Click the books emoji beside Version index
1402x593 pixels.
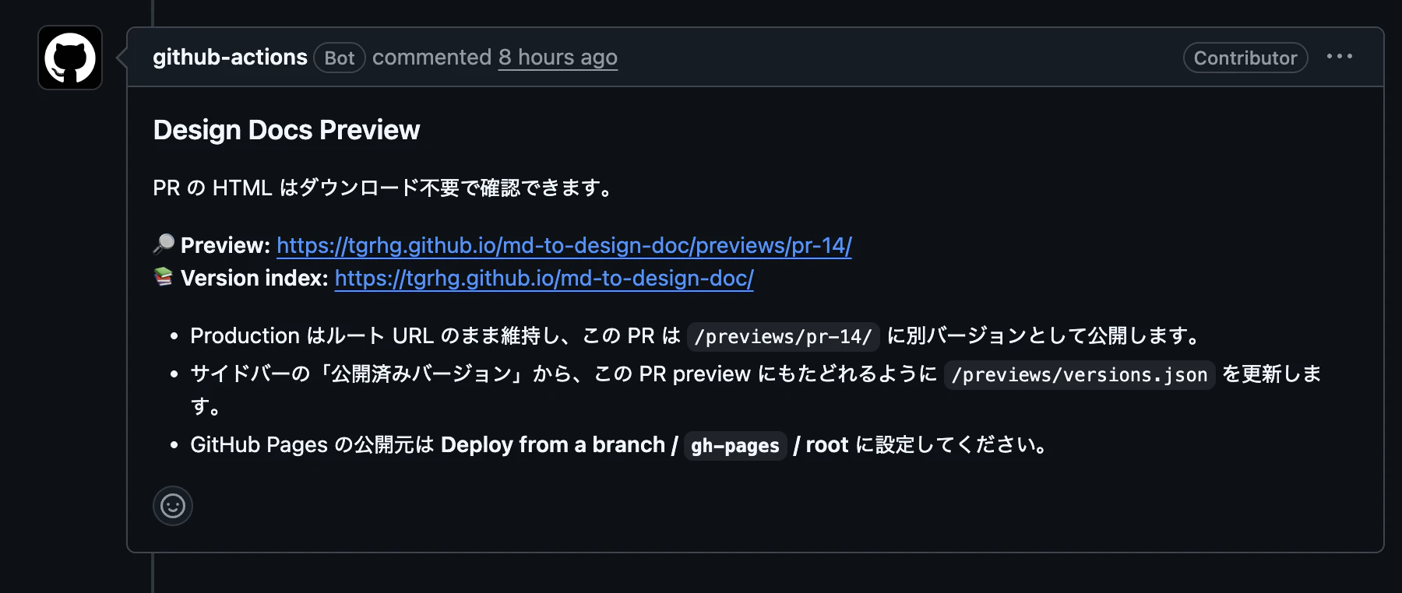164,277
